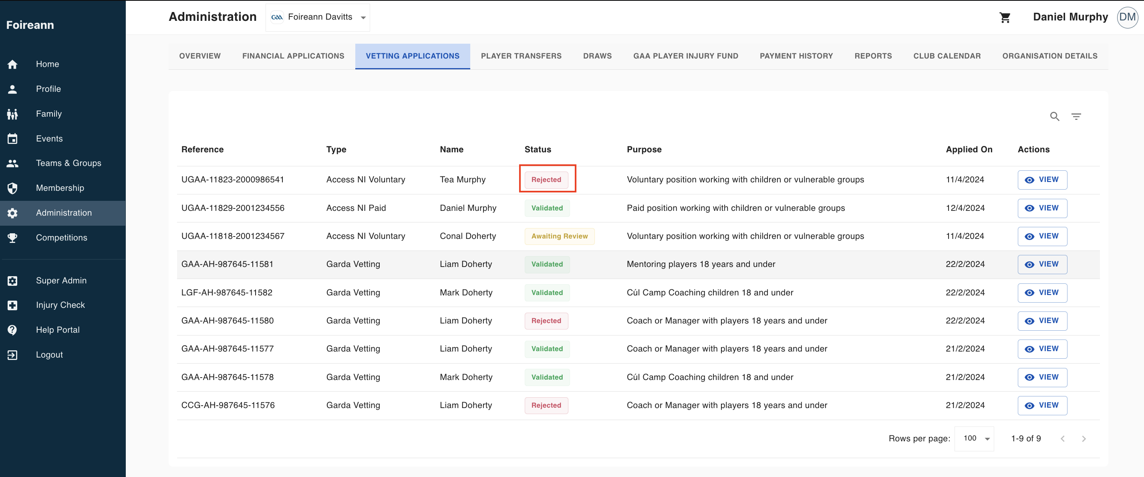Open the shopping cart icon

(1005, 17)
